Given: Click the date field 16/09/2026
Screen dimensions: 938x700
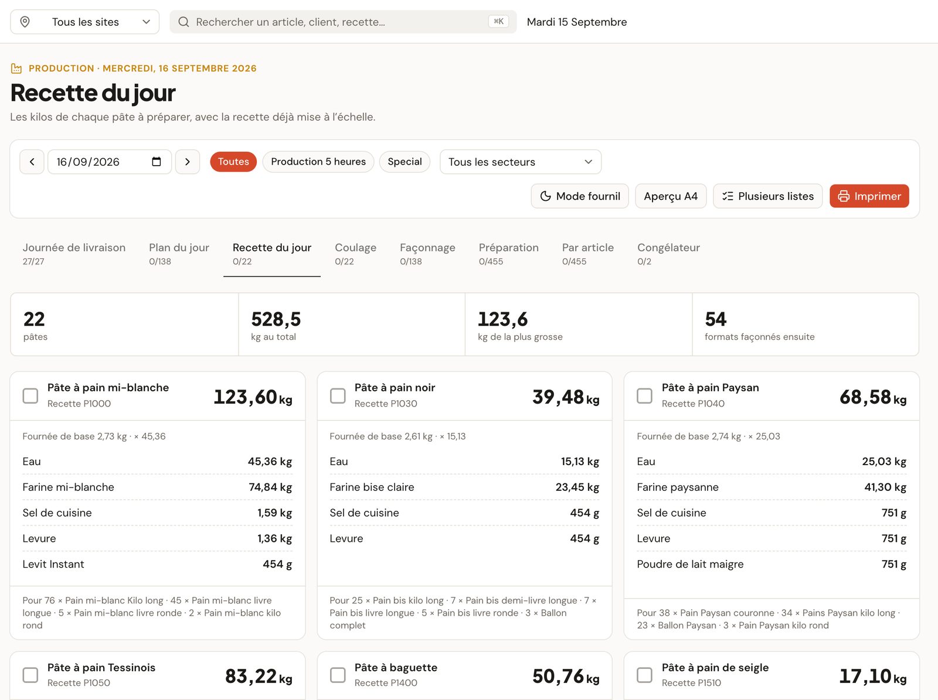Looking at the screenshot, I should (x=109, y=162).
